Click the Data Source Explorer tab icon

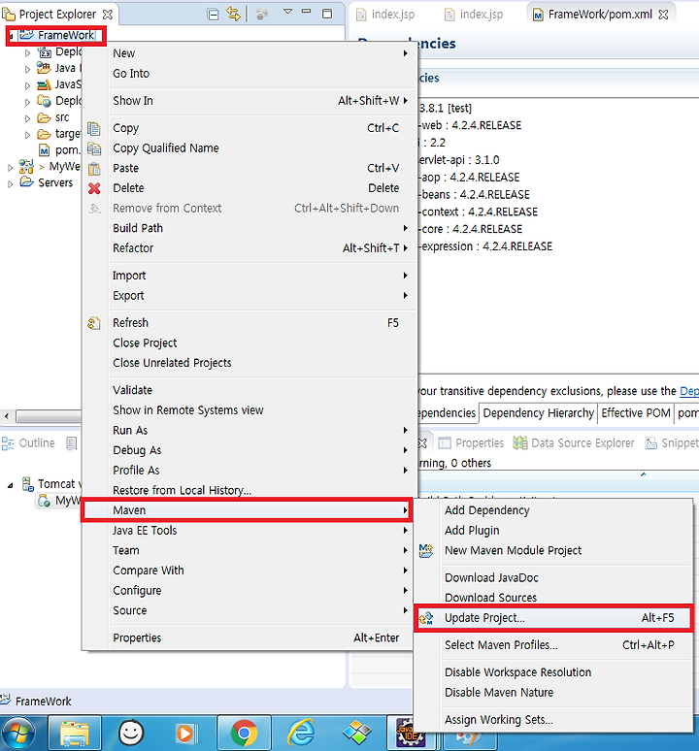[519, 443]
